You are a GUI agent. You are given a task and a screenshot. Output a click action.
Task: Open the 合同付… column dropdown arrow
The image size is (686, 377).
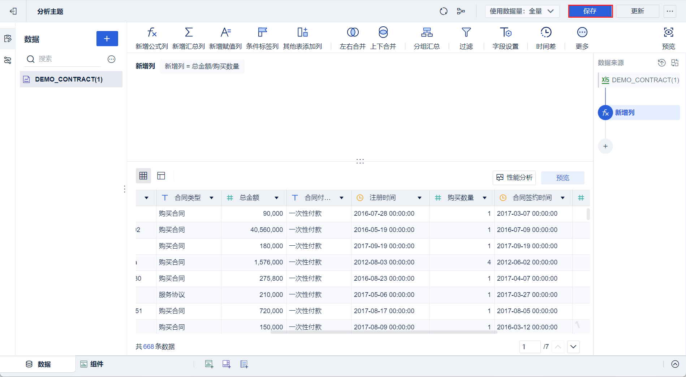point(342,198)
